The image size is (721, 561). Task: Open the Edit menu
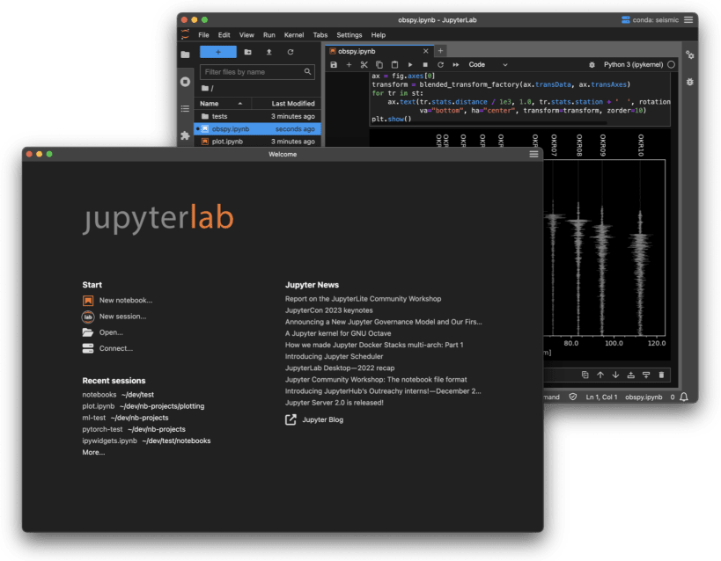pyautogui.click(x=224, y=35)
